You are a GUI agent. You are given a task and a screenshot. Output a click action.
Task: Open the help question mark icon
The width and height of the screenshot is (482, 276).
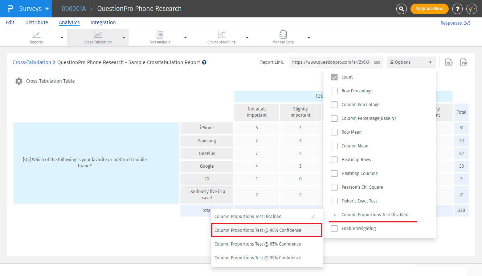(x=458, y=9)
